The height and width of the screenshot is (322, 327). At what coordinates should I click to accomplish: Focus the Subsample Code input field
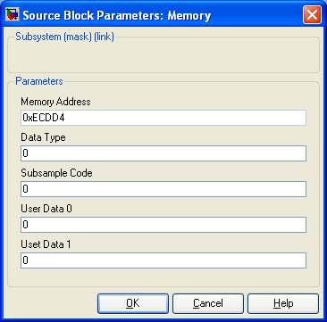tap(163, 189)
